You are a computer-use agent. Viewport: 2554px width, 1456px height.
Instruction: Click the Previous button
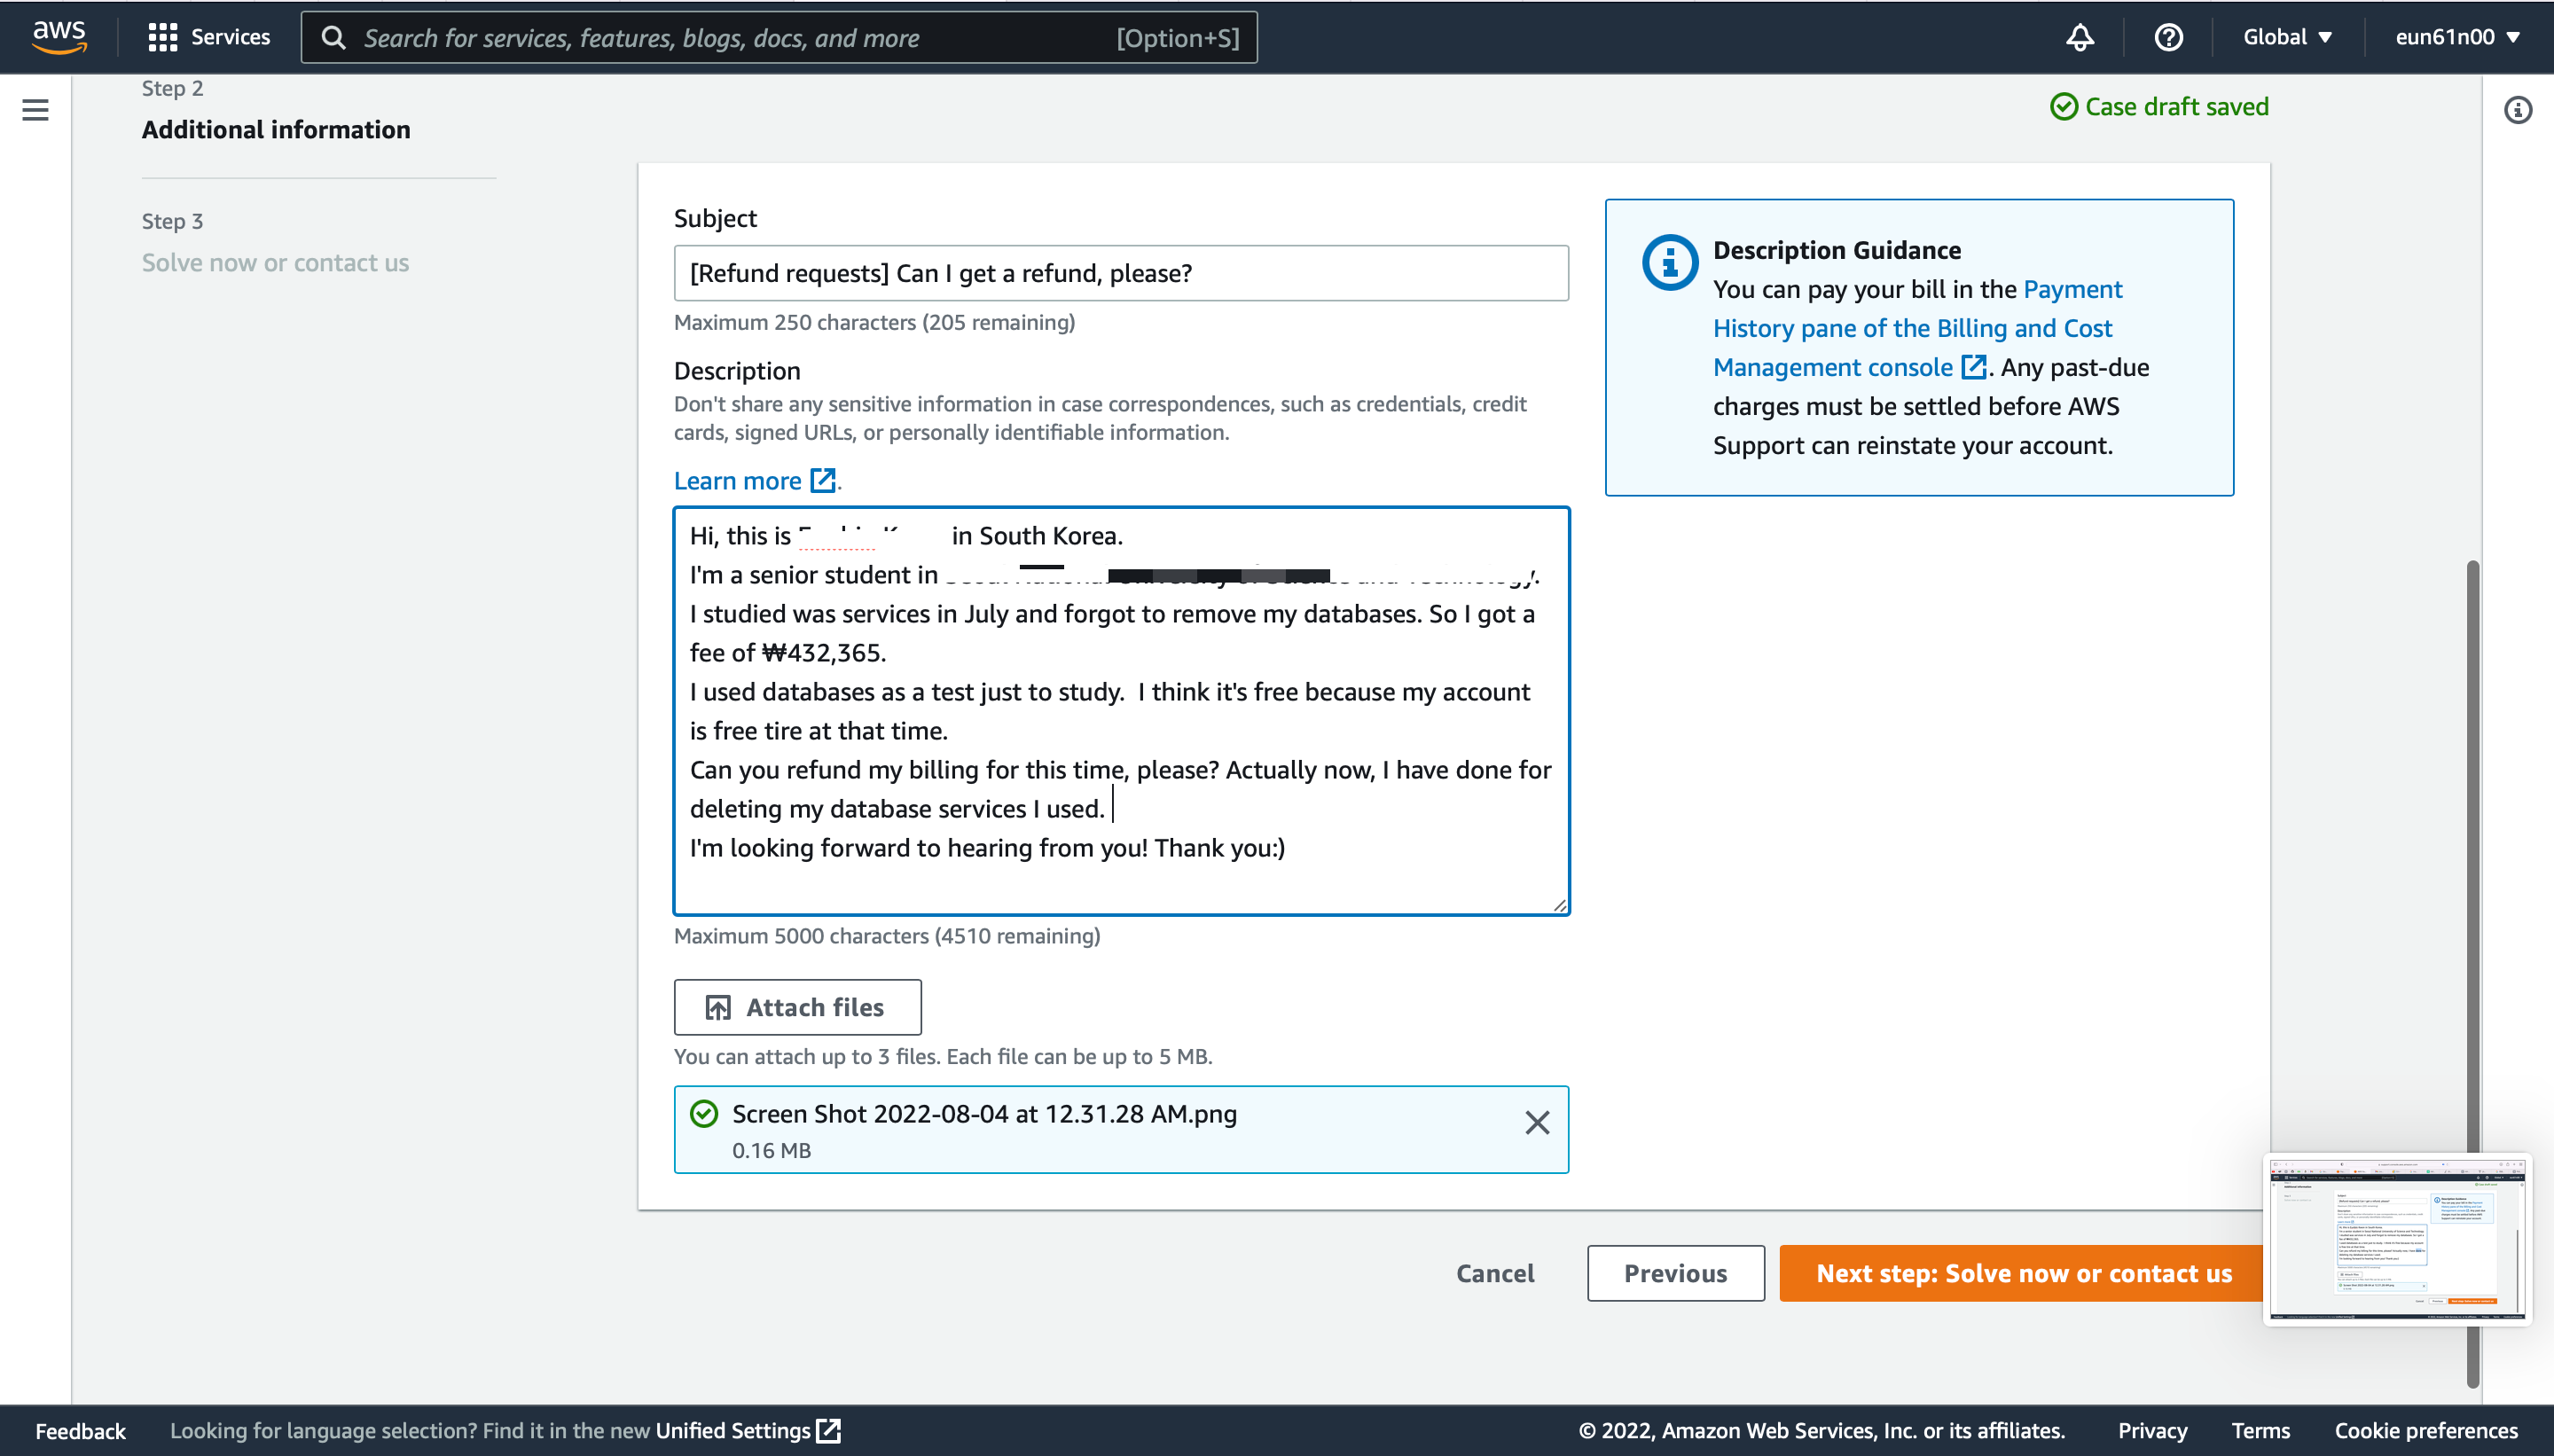(1675, 1273)
